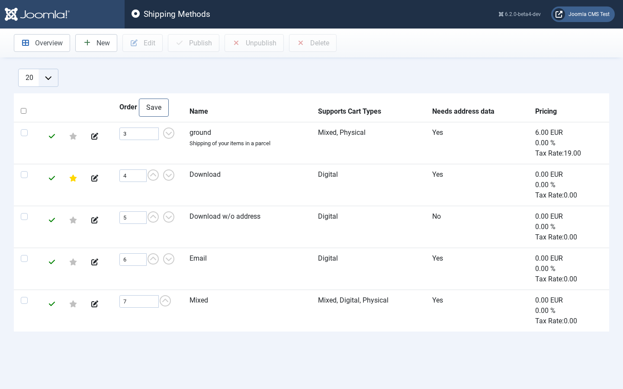Image resolution: width=623 pixels, height=389 pixels.
Task: Click order field with value 7
Action: [139, 301]
